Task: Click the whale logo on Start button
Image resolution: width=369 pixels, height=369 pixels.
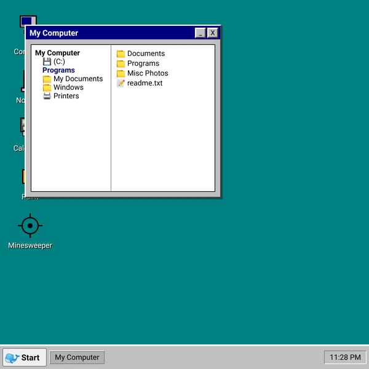Action: [12, 358]
